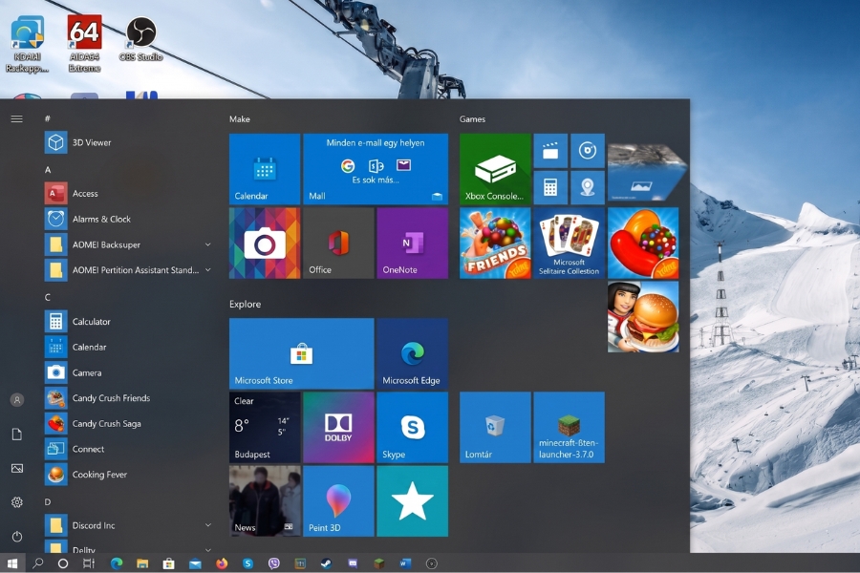The image size is (860, 573).
Task: Open Word from the taskbar
Action: [405, 563]
